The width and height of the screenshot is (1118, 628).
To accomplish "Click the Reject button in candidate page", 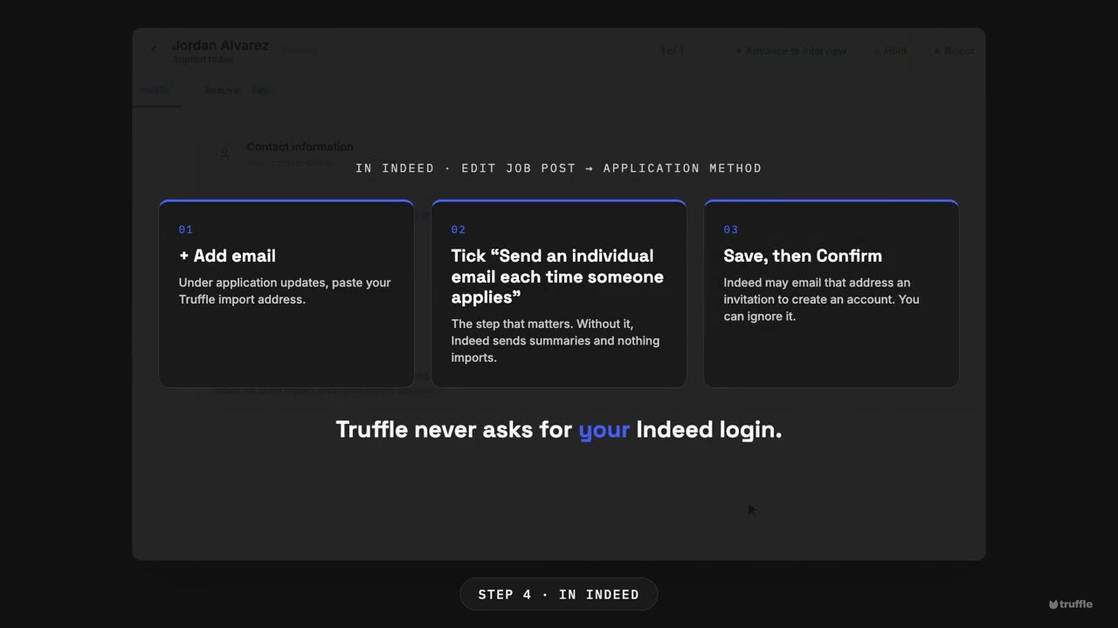I will pyautogui.click(x=954, y=51).
